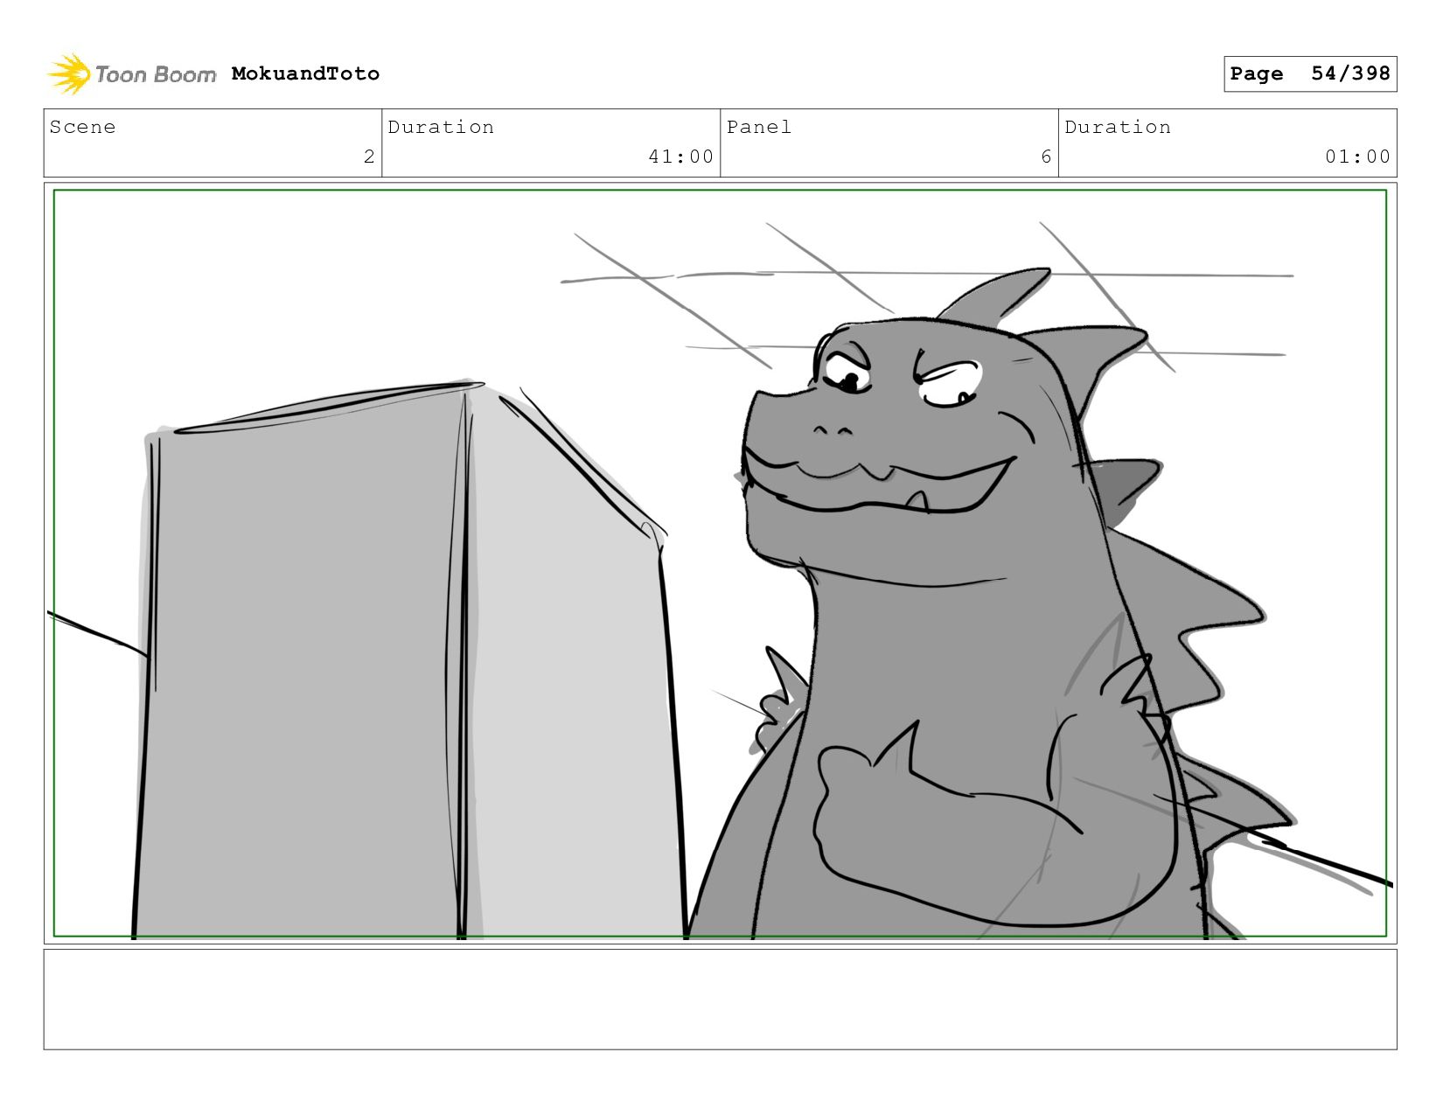Click the empty notes box below the panel
Screen dimensions: 1443x1115
[x=720, y=999]
